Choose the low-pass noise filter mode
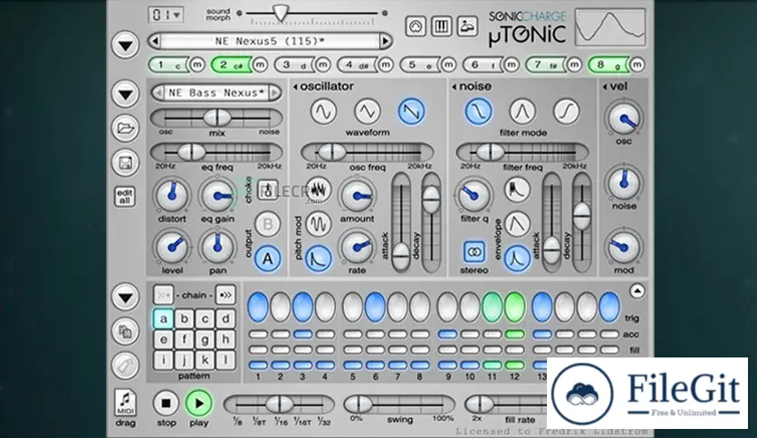The height and width of the screenshot is (438, 757). pyautogui.click(x=478, y=111)
